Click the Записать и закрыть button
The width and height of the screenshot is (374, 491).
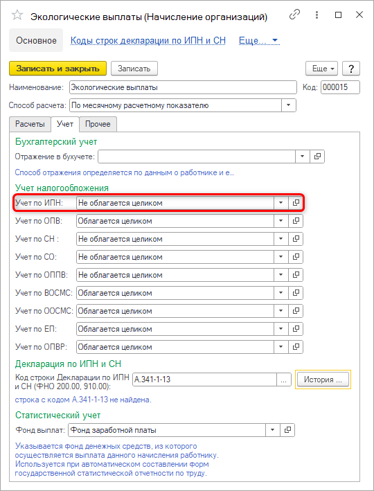coord(57,69)
